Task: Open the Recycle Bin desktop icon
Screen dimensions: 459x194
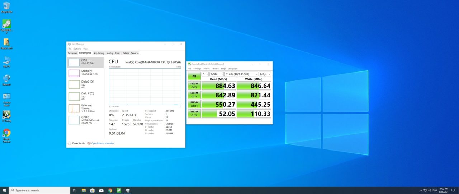Action: tap(6, 7)
